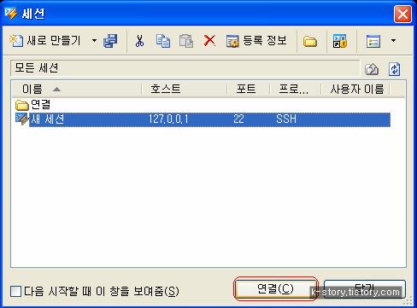Viewport: 417px width, 308px height.
Task: Sort by the 프로... protocol column header
Action: coord(295,90)
